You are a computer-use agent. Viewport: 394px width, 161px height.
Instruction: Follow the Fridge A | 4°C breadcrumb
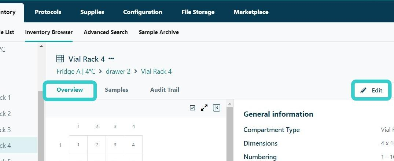click(x=76, y=72)
